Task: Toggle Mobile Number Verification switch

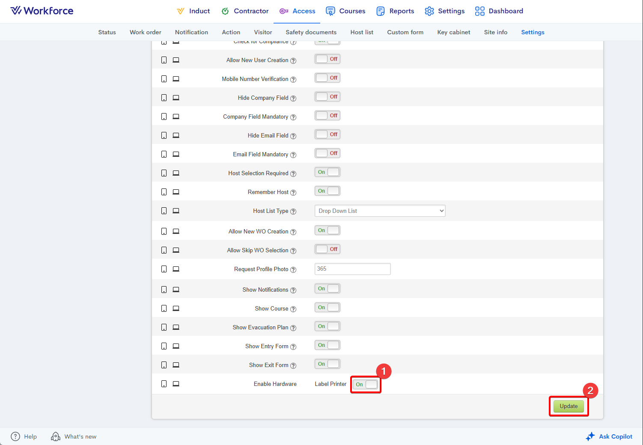Action: click(327, 78)
